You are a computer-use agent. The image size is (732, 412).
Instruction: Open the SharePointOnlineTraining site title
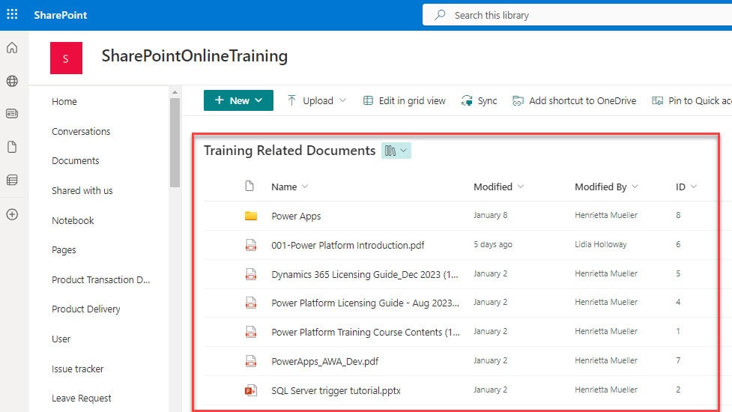pos(195,56)
